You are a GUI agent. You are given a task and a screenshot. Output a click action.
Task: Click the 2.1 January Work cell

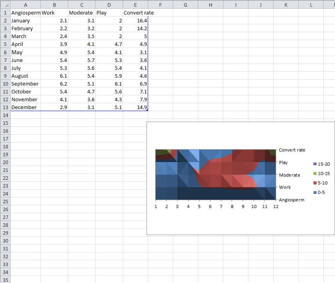pos(54,20)
